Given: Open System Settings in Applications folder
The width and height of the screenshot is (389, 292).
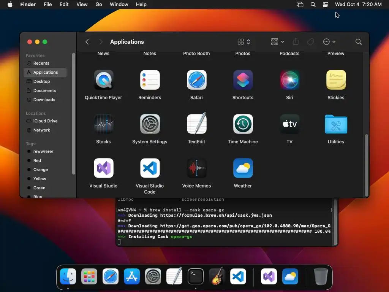Looking at the screenshot, I should coord(150,124).
